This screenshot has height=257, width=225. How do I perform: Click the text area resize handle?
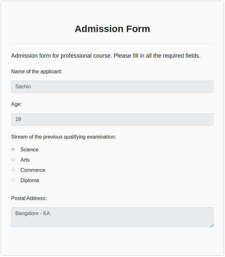[x=212, y=225]
